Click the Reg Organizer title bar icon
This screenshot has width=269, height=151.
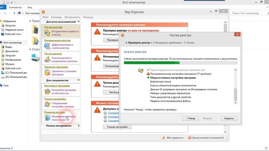tap(43, 12)
